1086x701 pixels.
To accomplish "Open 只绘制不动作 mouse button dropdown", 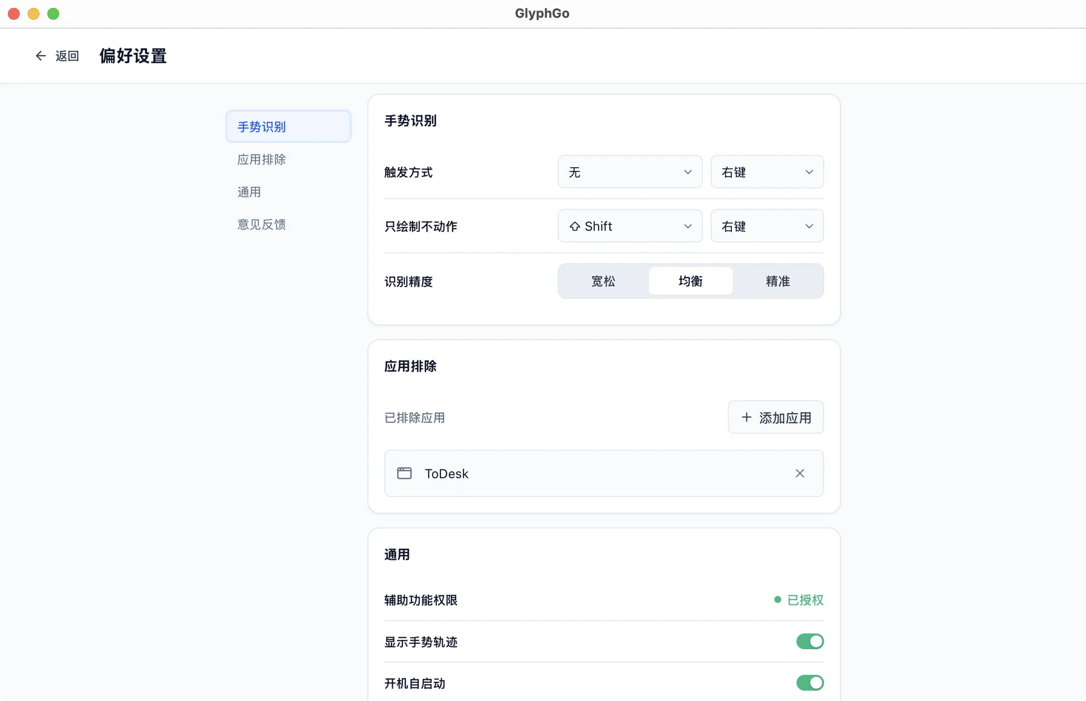I will 767,226.
